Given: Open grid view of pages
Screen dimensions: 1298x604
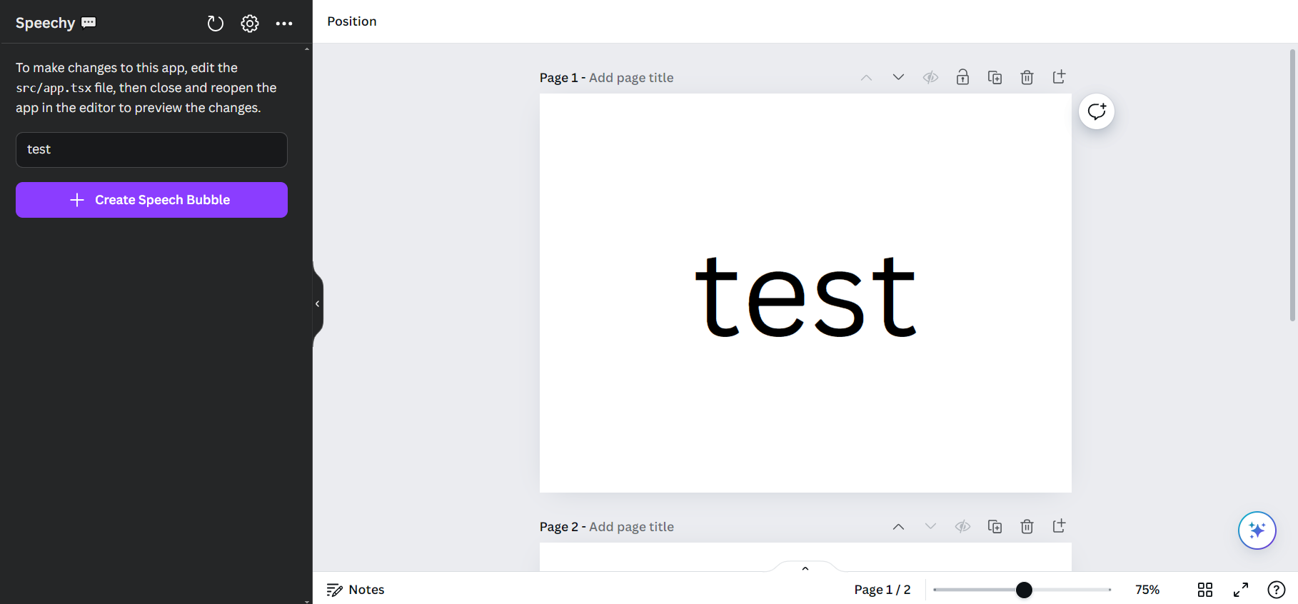Looking at the screenshot, I should [1205, 590].
